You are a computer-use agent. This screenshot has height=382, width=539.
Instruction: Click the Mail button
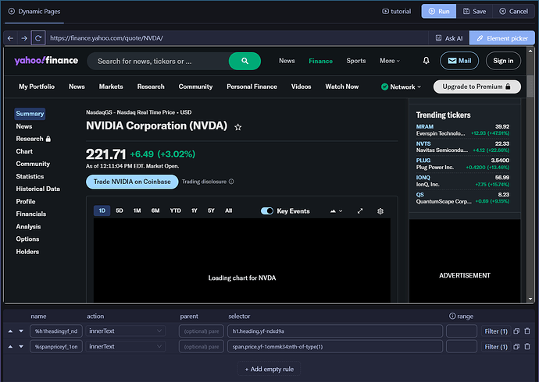pos(459,61)
